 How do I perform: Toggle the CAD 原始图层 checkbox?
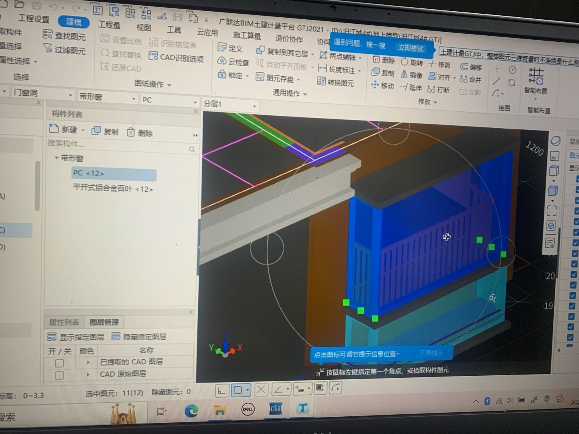coord(60,375)
